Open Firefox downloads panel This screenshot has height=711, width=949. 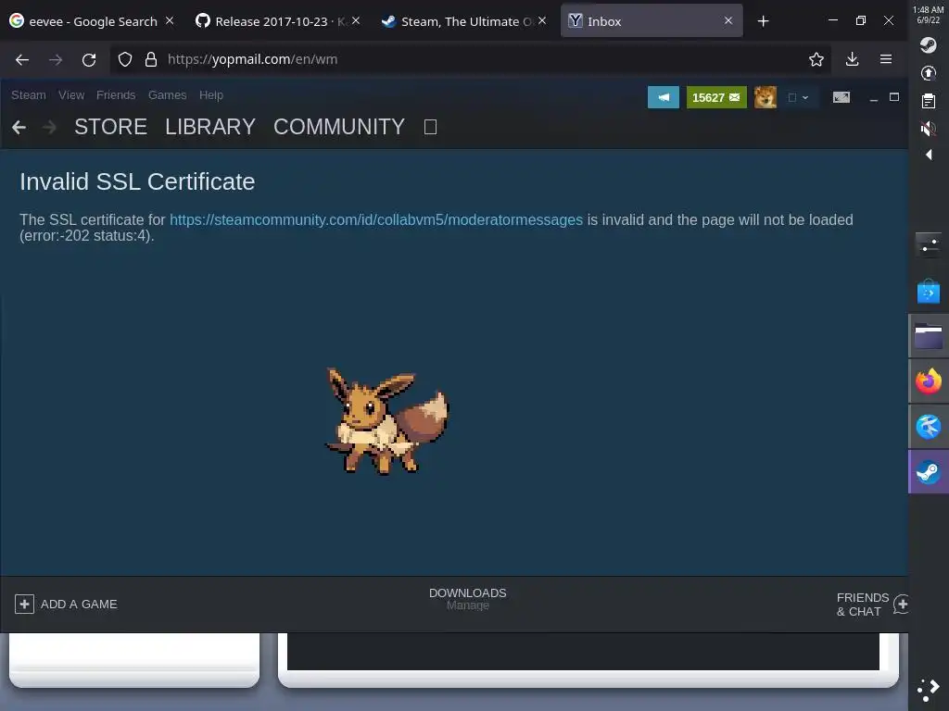pyautogui.click(x=852, y=59)
